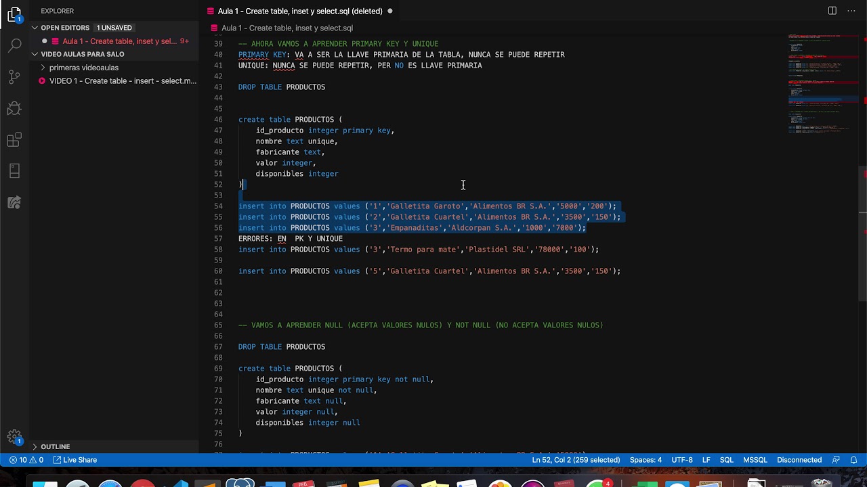Open WhatsApp from the Dock

597,483
